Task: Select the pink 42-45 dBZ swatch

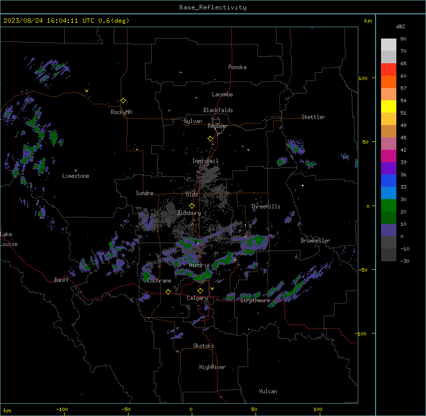Action: pos(388,143)
